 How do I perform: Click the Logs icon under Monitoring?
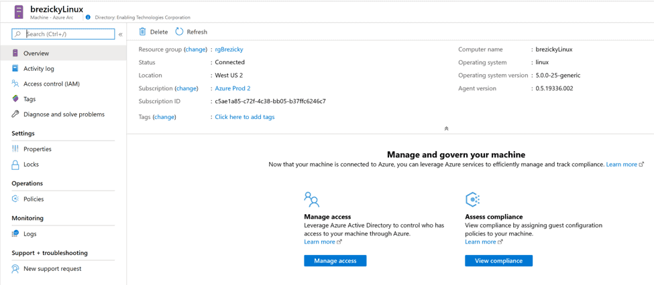pos(15,234)
